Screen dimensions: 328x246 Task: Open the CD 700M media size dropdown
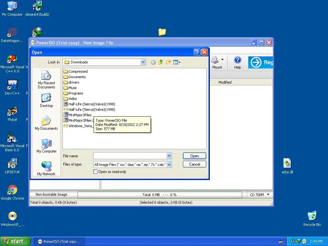click(259, 194)
